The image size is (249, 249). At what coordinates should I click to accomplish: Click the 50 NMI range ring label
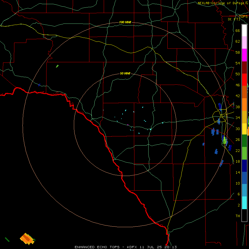(x=125, y=73)
